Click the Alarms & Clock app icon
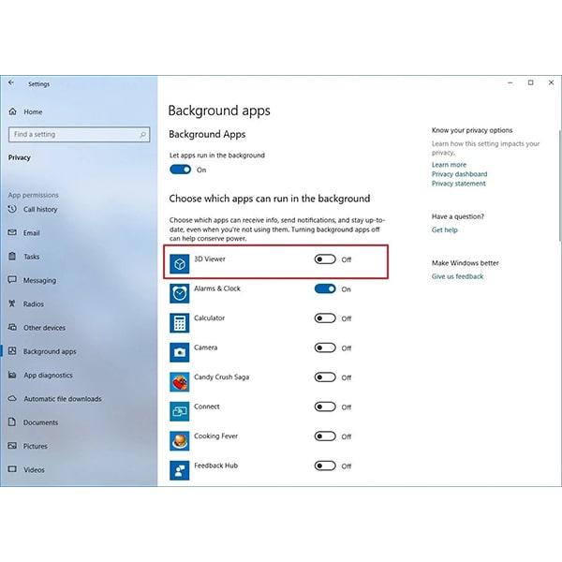Image resolution: width=562 pixels, height=562 pixels. pyautogui.click(x=179, y=293)
